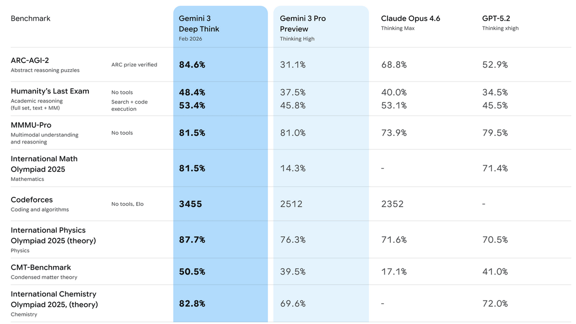Viewport: 576px width, 324px height.
Task: Click the 'No tools, Elo' Codeforces note
Action: (127, 204)
